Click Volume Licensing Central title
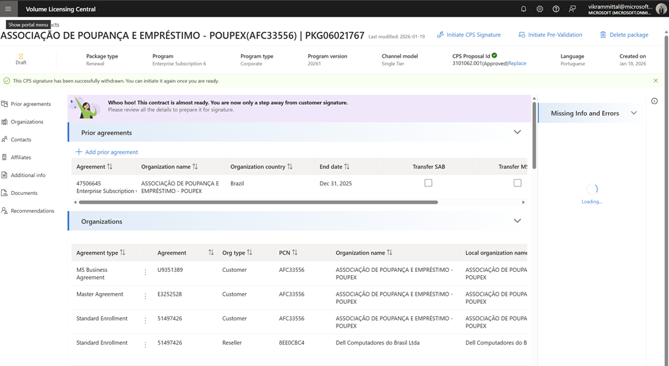669x366 pixels. point(60,9)
